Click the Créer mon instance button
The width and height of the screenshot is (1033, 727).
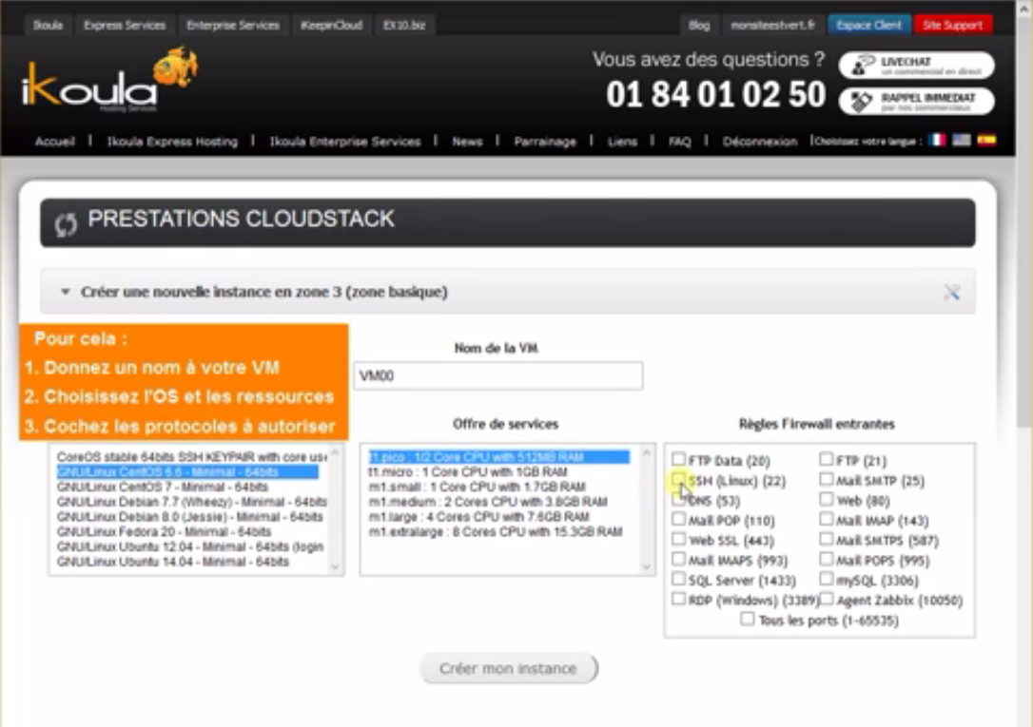click(x=509, y=668)
